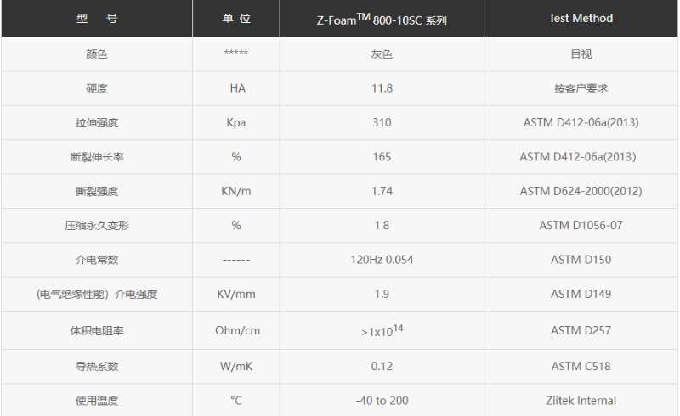Click the 硬度 row label
This screenshot has height=416, width=680.
(97, 88)
